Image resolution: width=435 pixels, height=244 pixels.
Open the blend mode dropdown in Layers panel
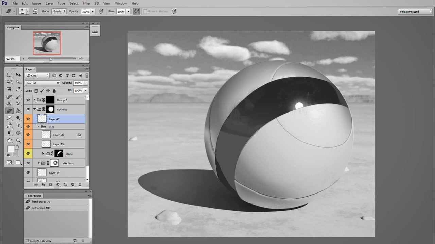click(x=42, y=83)
